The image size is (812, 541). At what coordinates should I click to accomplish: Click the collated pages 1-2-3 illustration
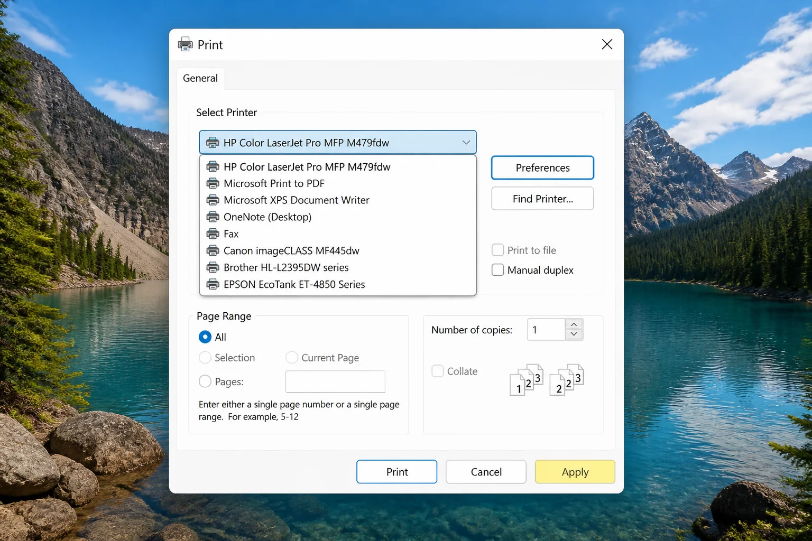[x=526, y=380]
